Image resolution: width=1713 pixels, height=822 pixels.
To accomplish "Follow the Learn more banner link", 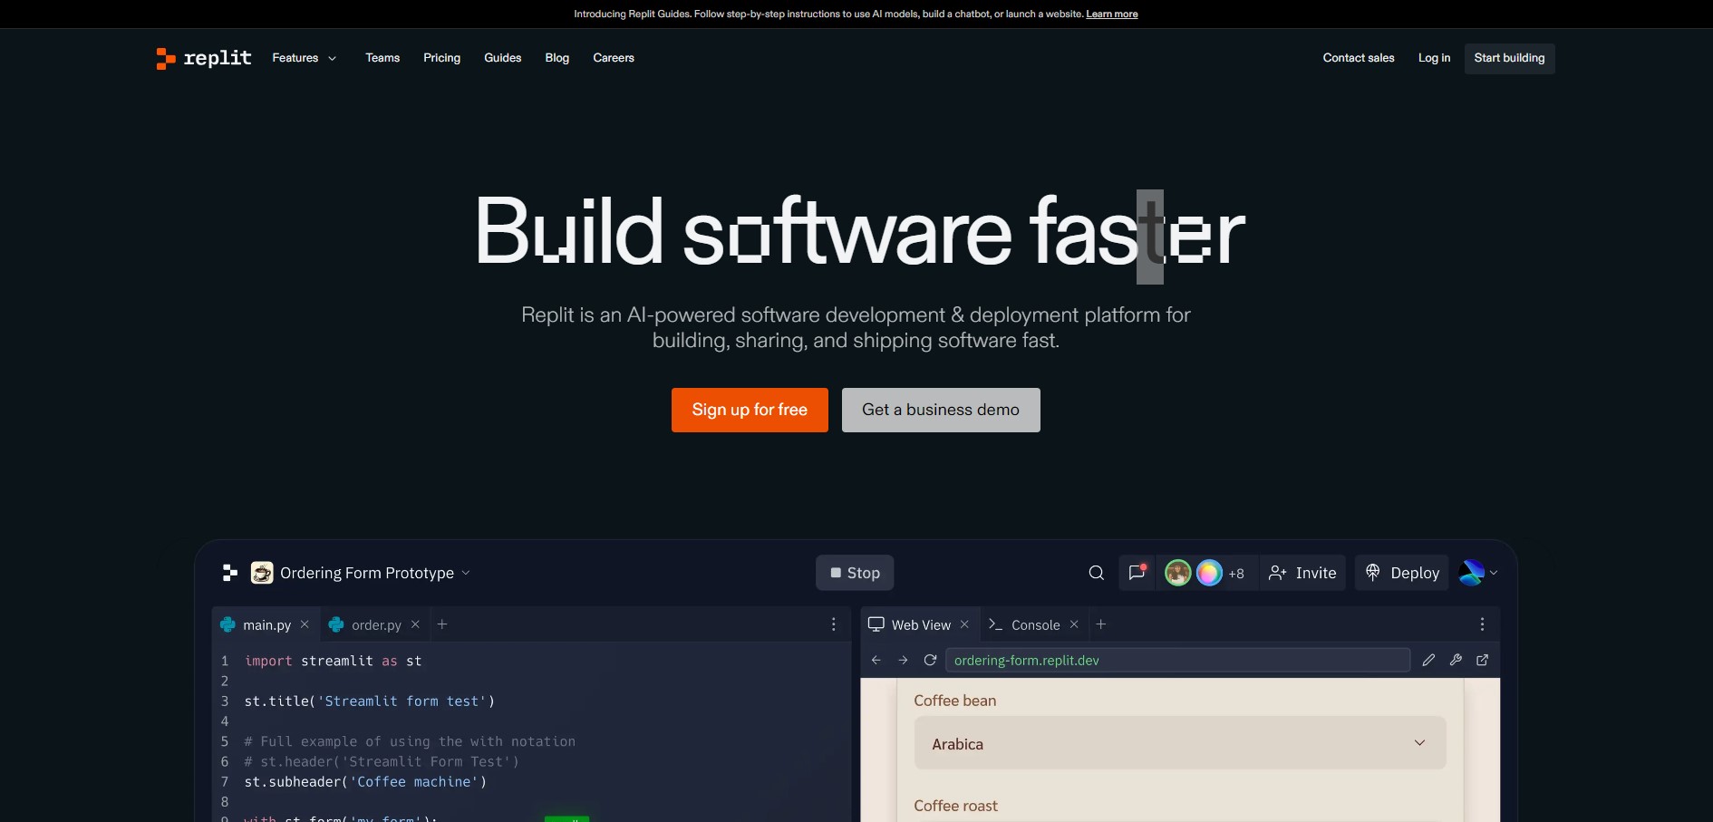I will point(1111,14).
